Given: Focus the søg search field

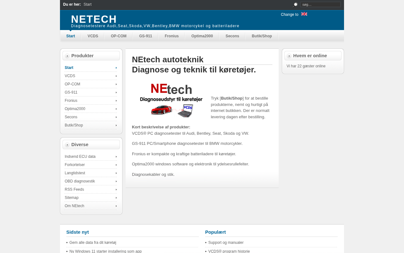Looking at the screenshot, I should coord(320,4).
